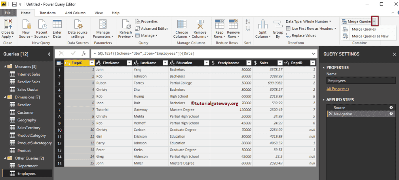Open the Help tab
Image resolution: width=399 pixels, height=180 pixels.
click(x=116, y=13)
